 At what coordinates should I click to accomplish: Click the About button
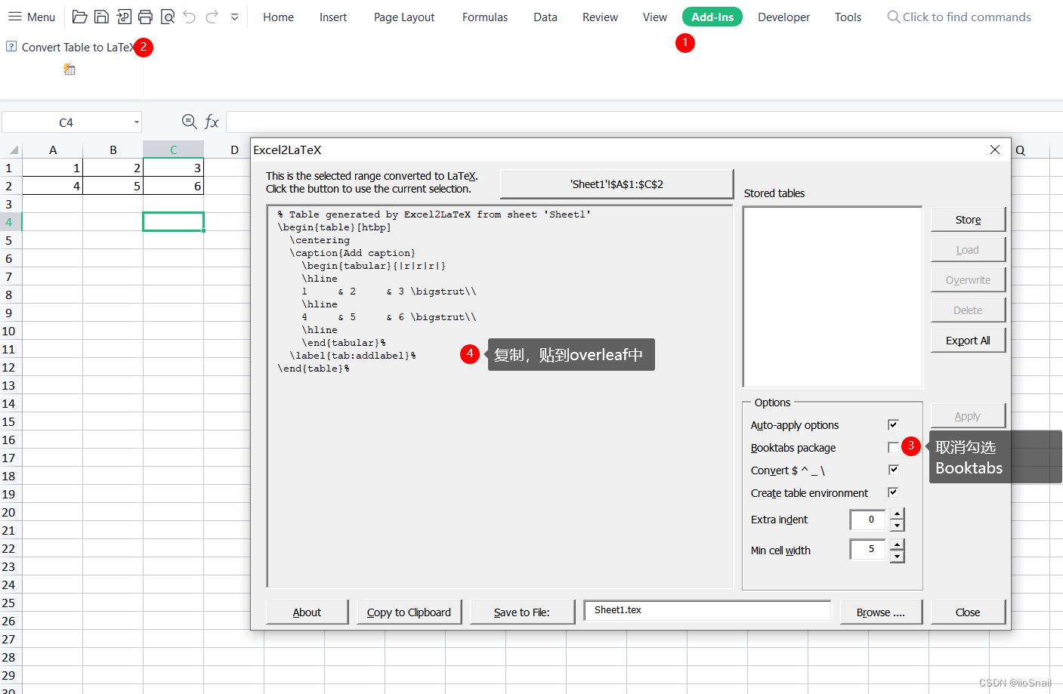(307, 612)
